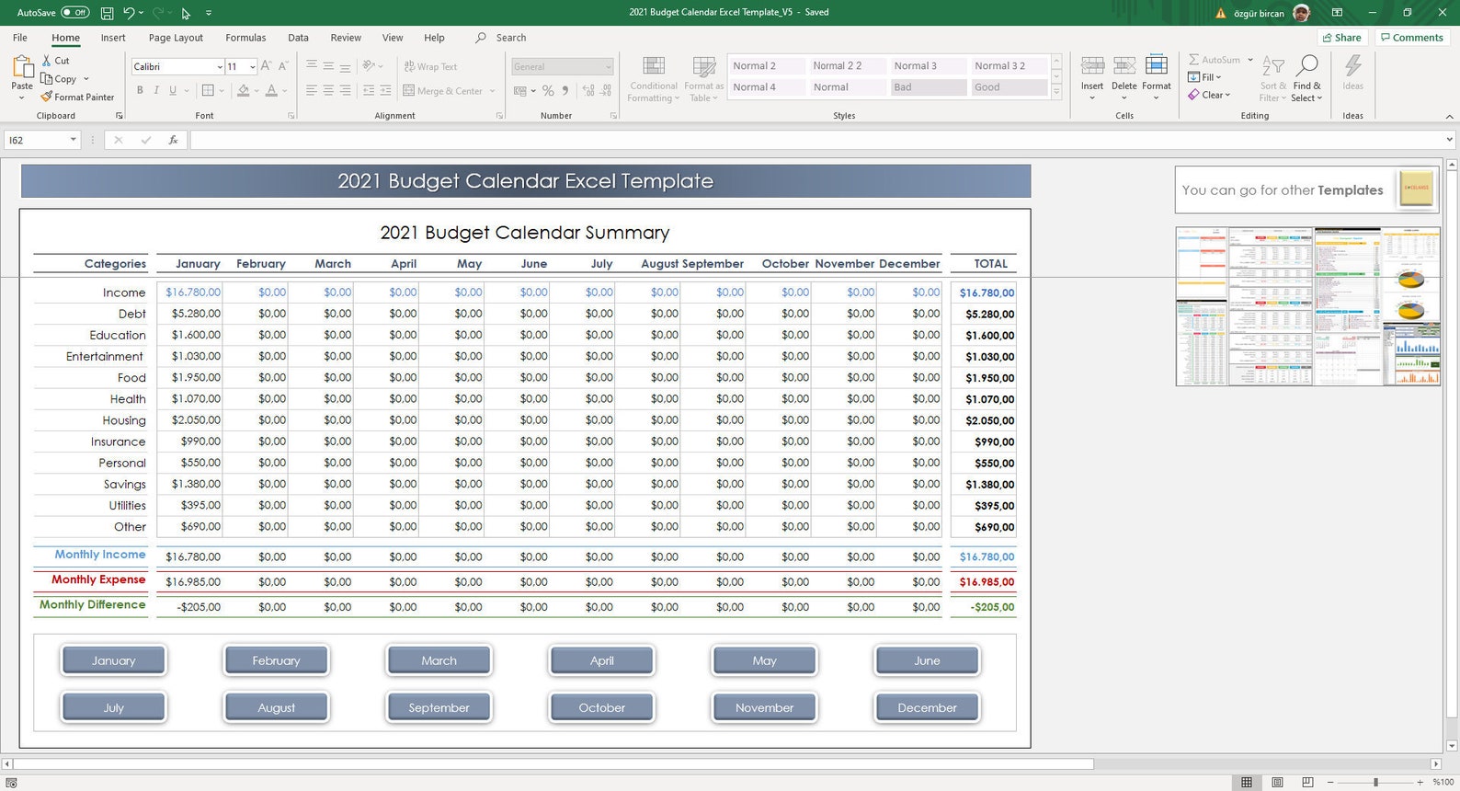The image size is (1460, 791).
Task: Toggle Italic formatting
Action: (x=156, y=90)
